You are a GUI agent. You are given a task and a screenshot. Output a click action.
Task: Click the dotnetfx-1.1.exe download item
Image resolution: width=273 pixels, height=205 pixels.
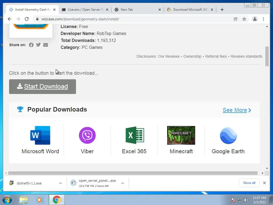coord(29,183)
